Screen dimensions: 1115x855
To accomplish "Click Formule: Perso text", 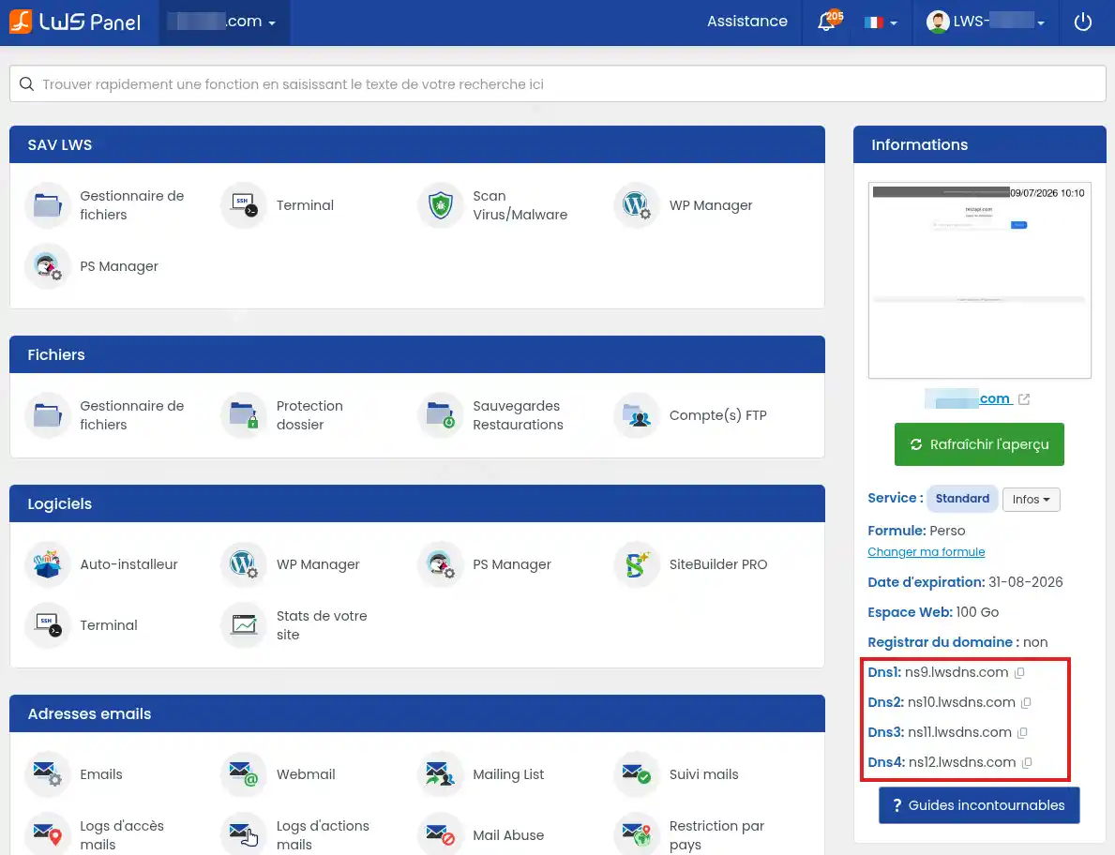I will (x=916, y=531).
